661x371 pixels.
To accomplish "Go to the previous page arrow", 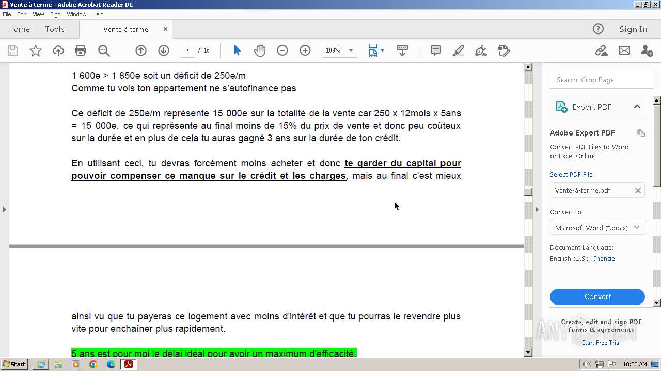I will pos(141,50).
